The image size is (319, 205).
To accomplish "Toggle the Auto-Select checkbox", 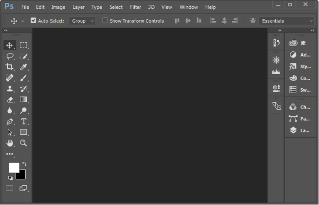I will [x=33, y=20].
